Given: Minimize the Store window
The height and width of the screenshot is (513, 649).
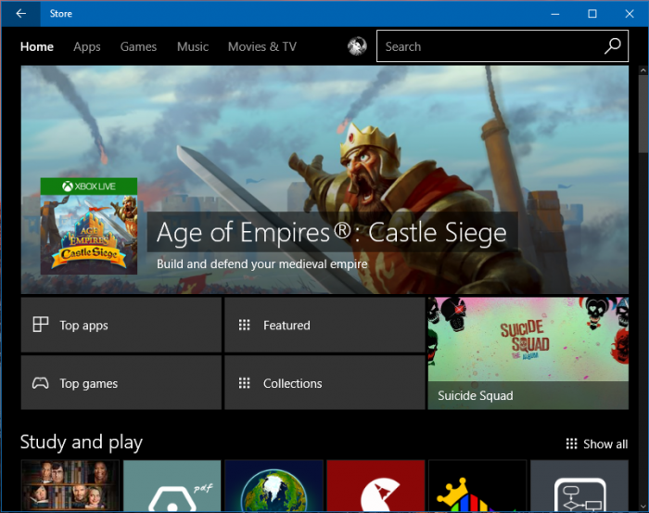Looking at the screenshot, I should (555, 14).
